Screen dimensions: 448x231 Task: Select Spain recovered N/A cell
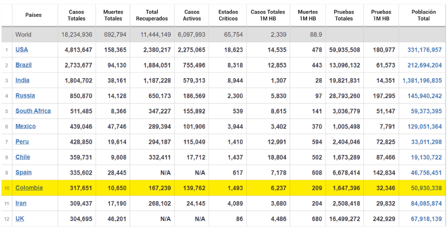tap(165, 173)
